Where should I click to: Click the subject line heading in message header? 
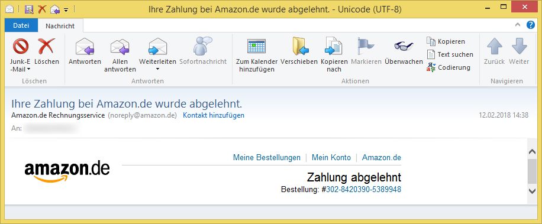[127, 104]
